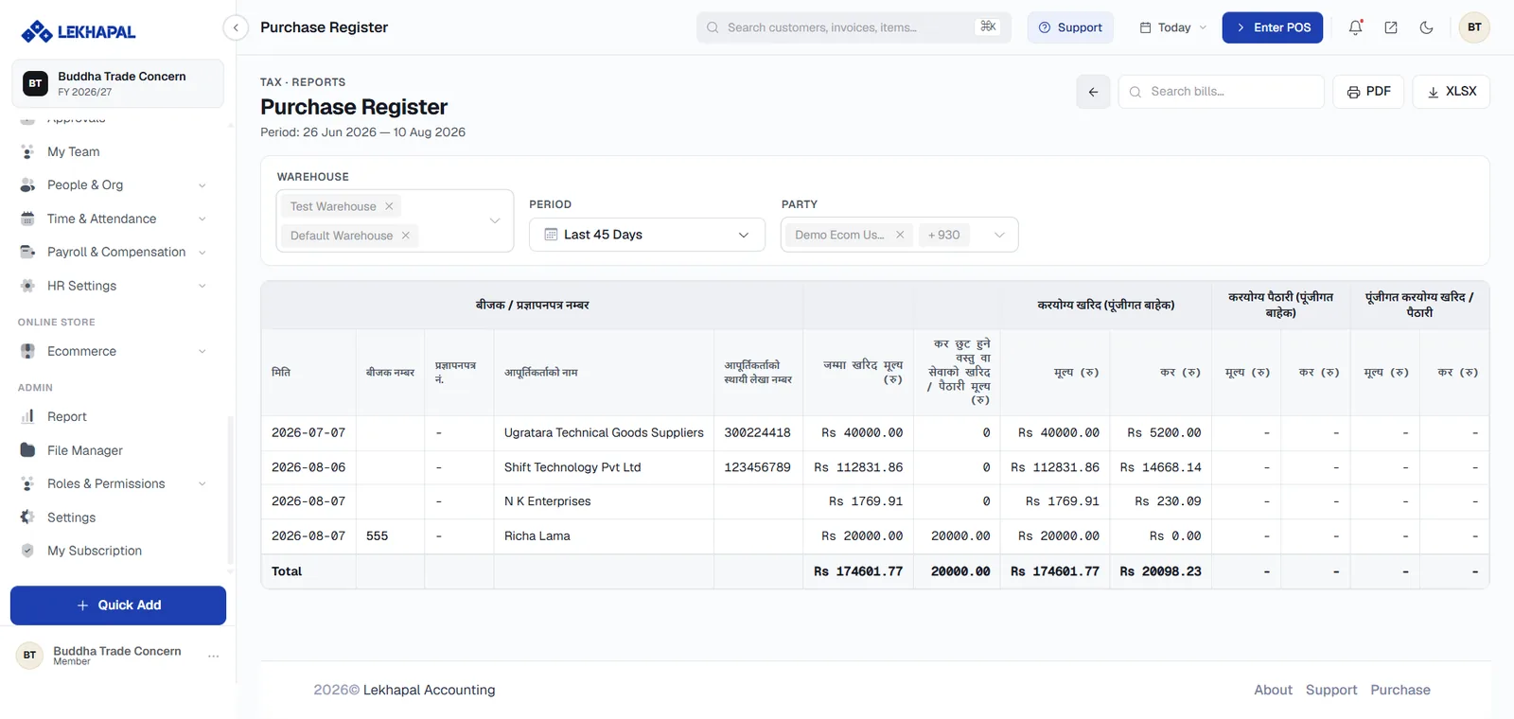Open the Support footer link

(1331, 690)
